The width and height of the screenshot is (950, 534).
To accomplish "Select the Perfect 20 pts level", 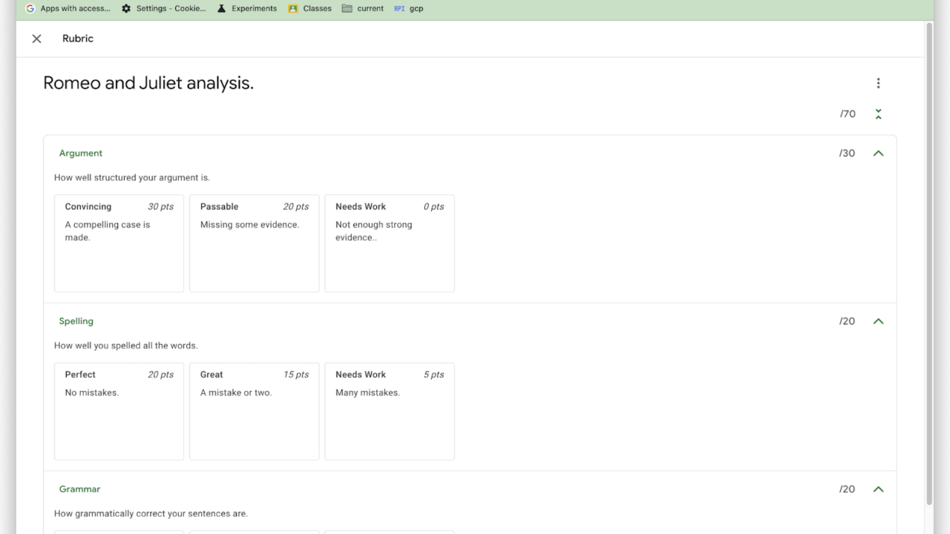I will (119, 412).
